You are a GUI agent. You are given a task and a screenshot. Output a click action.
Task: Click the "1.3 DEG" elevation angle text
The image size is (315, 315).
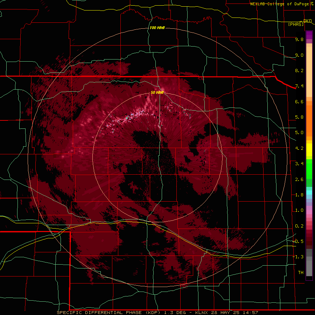click(x=176, y=313)
